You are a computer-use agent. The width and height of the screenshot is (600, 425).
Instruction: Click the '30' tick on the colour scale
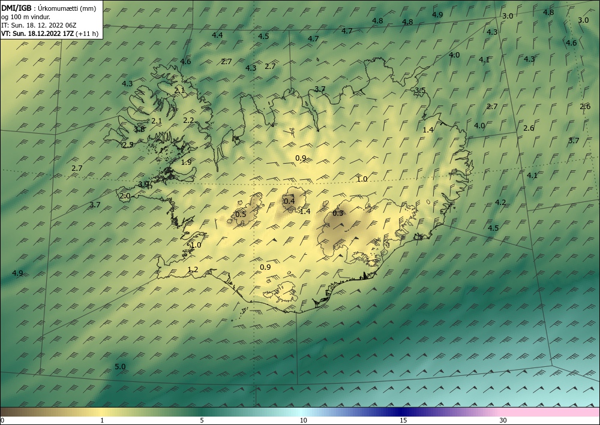503,421
